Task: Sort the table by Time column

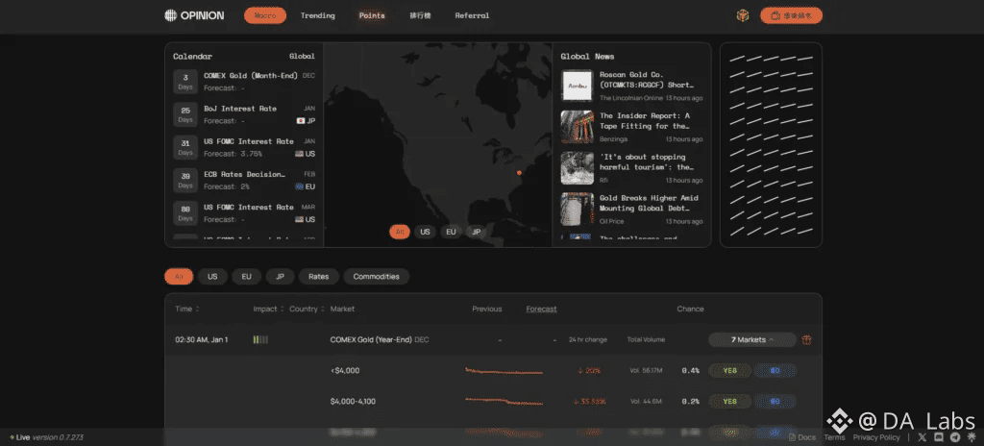Action: [x=187, y=310]
